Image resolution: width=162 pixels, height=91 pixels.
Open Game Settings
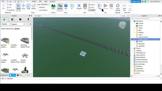(118, 7)
